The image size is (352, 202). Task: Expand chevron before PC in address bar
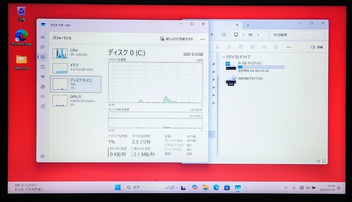243,35
